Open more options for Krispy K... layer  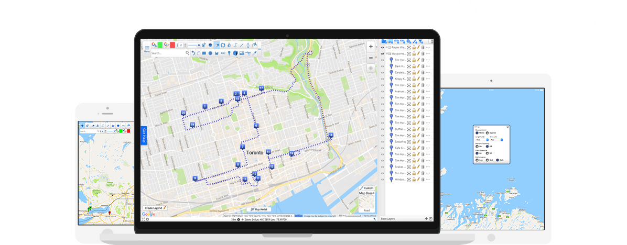(428, 79)
